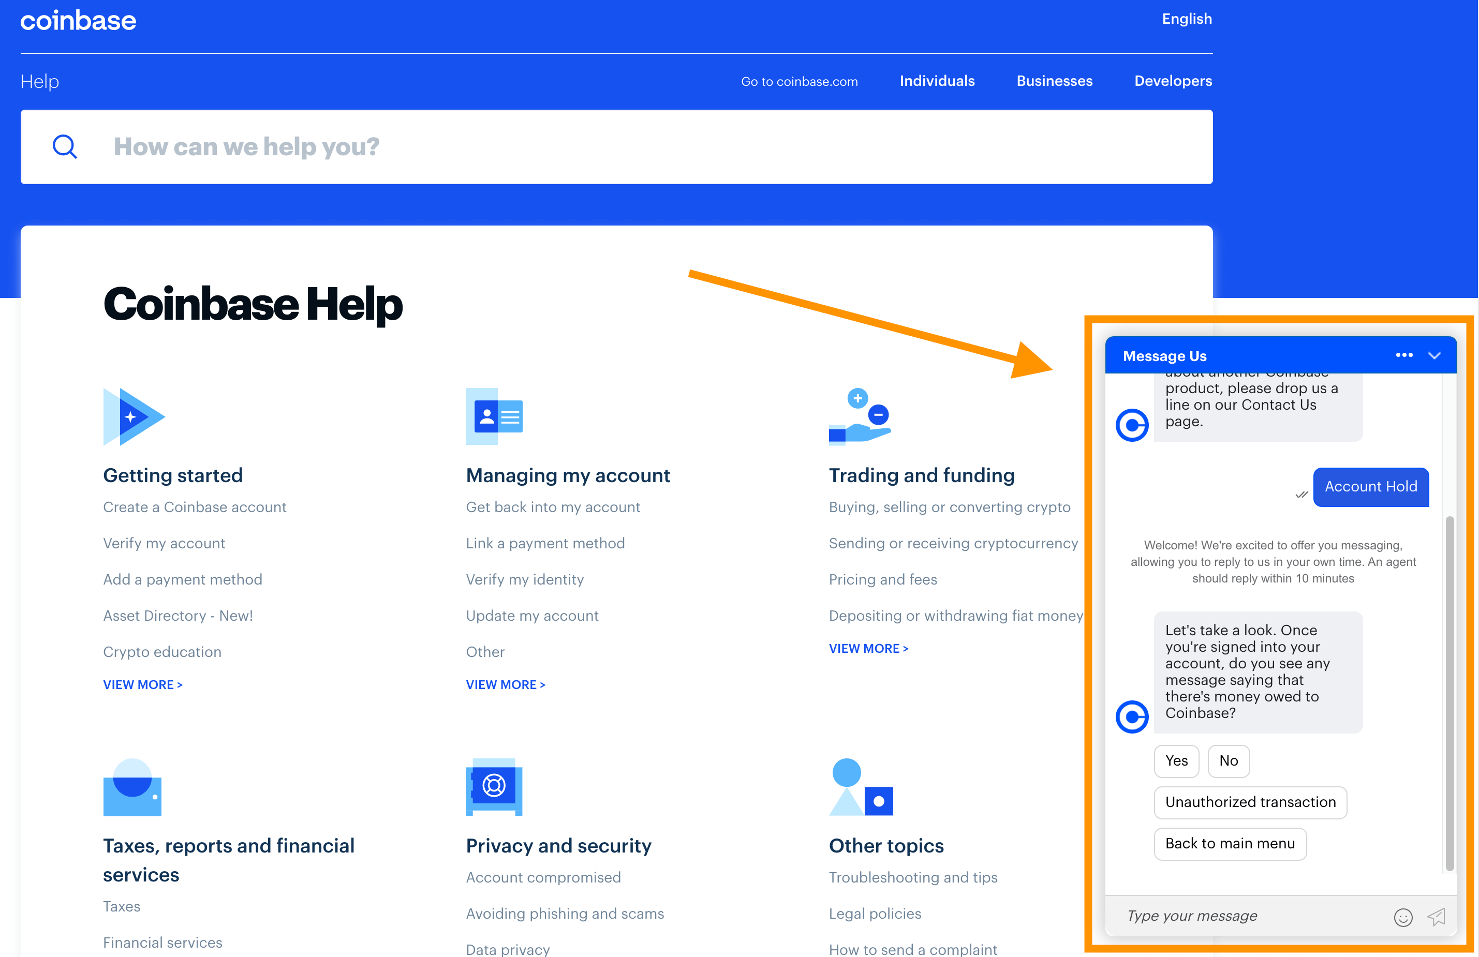1479x957 pixels.
Task: Toggle the No option in chat
Action: (x=1228, y=760)
